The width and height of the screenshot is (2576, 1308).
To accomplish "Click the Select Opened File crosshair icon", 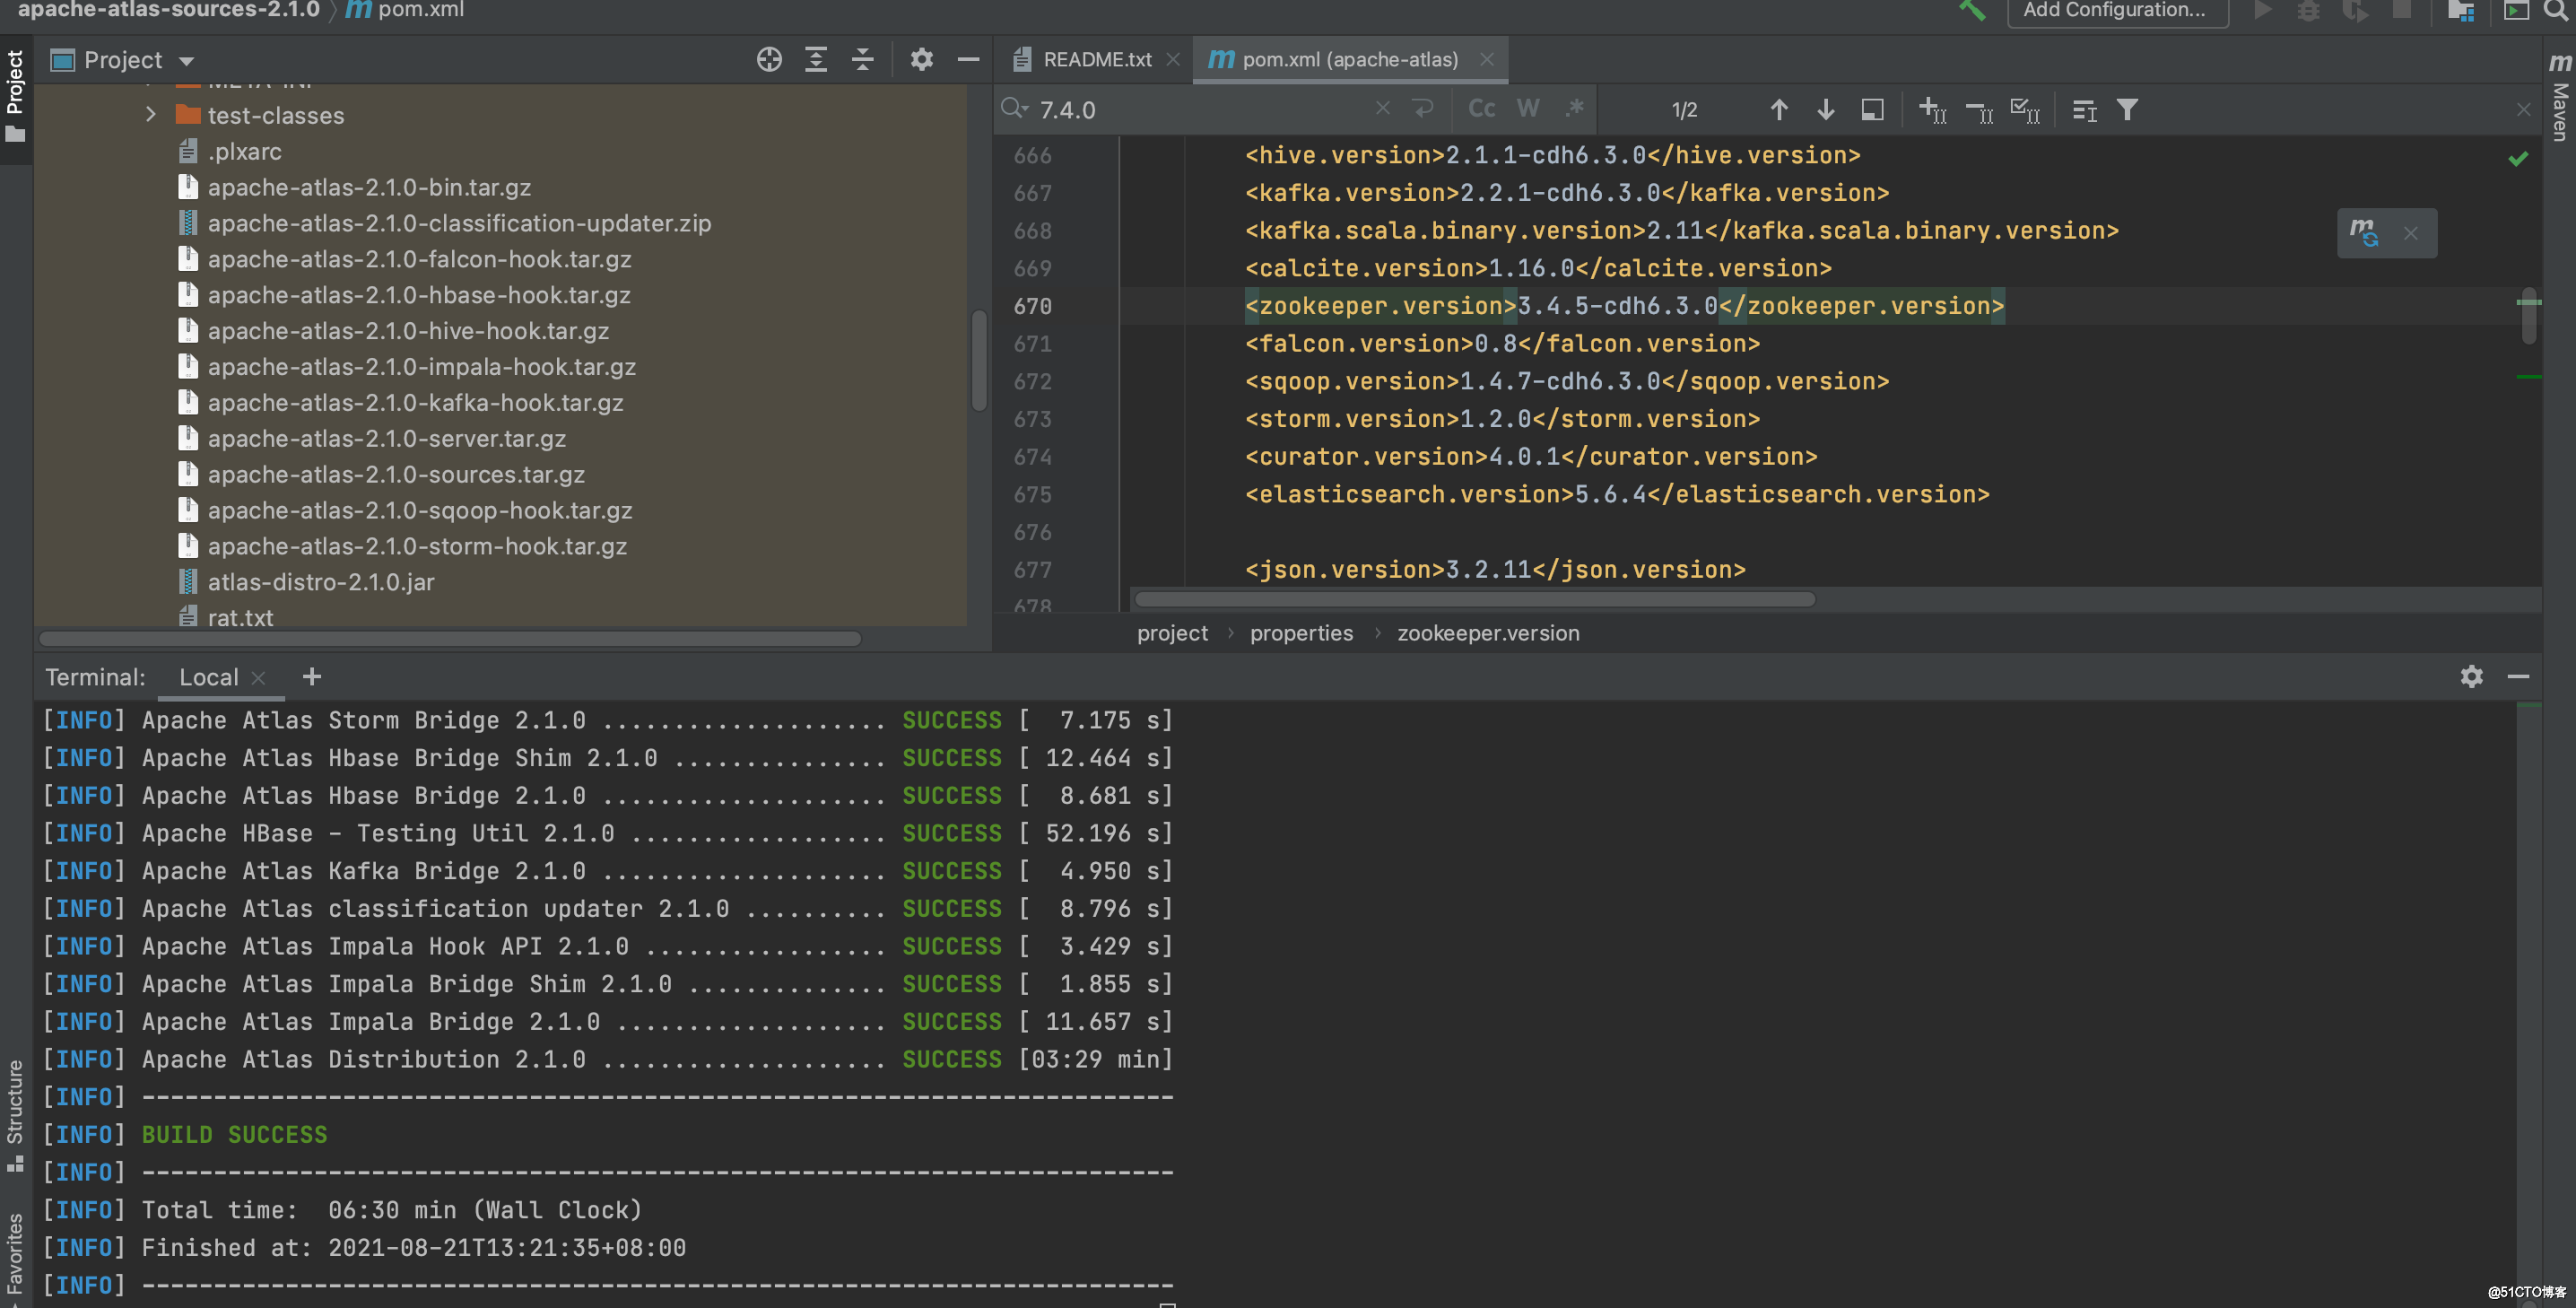I will 769,60.
